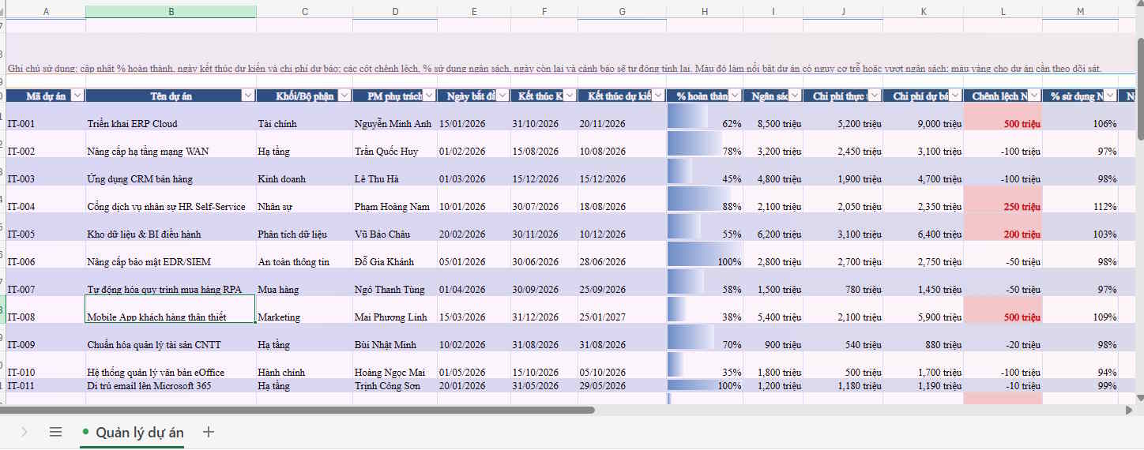Open the % sử dụng filter dropdown
The image size is (1144, 450).
pos(1110,96)
